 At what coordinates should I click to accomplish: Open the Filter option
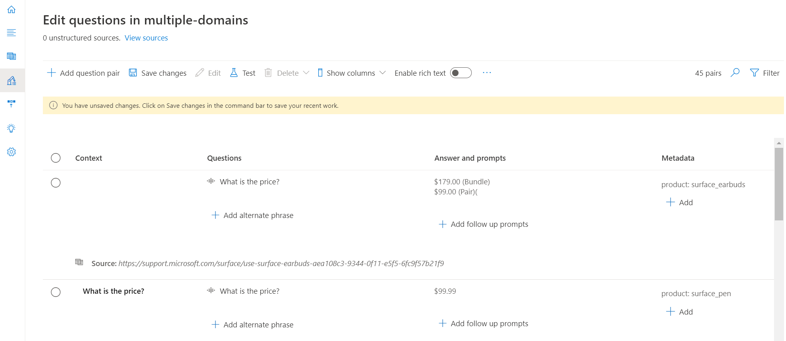tap(764, 73)
